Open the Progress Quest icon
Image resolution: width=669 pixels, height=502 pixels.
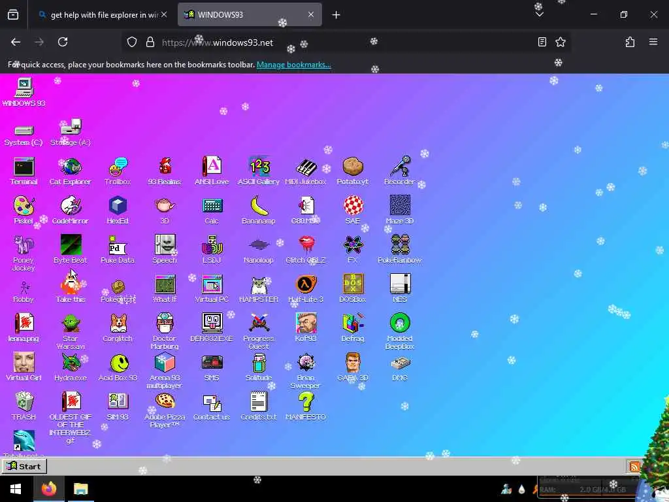click(x=259, y=332)
